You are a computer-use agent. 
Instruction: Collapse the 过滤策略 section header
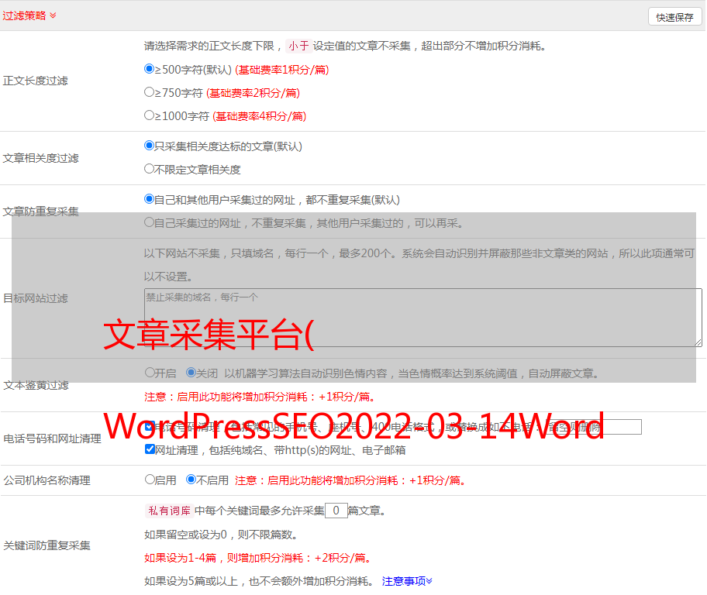(29, 15)
